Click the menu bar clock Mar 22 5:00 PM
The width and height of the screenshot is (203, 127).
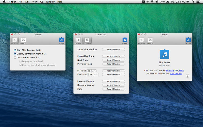coord(180,2)
